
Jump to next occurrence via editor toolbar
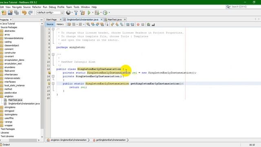(97, 24)
